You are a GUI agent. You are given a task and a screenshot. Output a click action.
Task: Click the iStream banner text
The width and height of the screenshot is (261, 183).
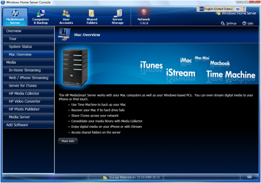click(x=181, y=73)
